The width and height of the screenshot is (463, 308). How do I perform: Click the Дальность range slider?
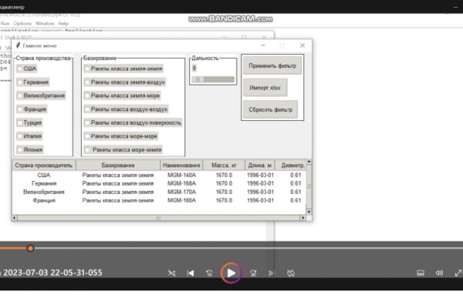pos(213,79)
